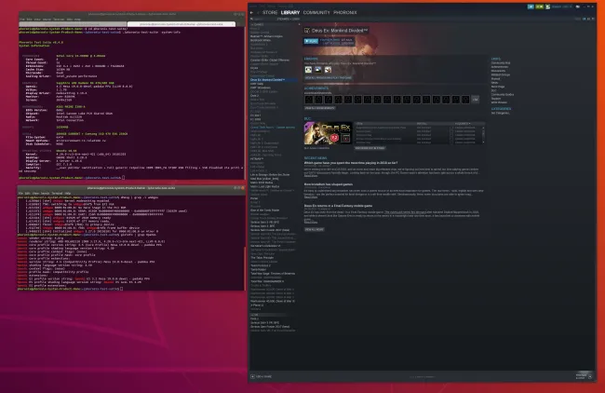Screen dimensions: 605x393
Task: Select Counter-Strike: Global Offensive in list
Action: pos(270,61)
